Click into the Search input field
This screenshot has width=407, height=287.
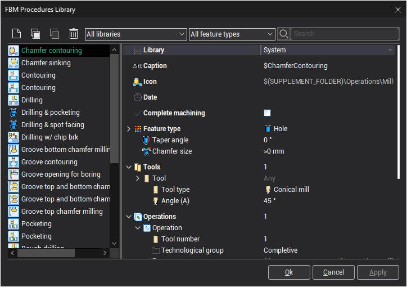pyautogui.click(x=344, y=34)
